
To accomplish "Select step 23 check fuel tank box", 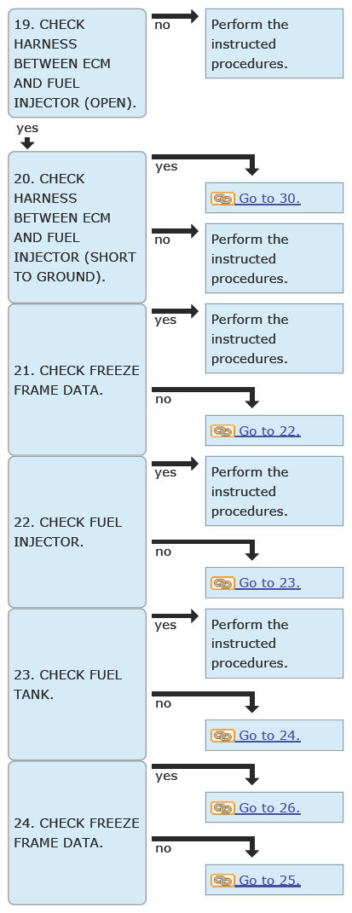I will 77,685.
